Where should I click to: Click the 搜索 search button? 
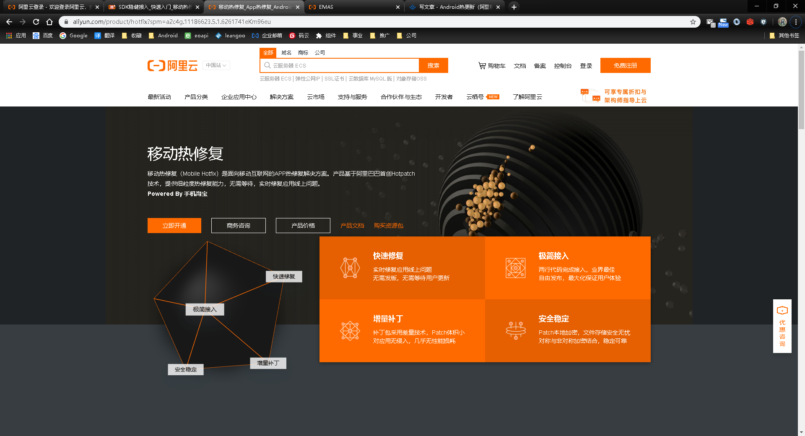coord(434,65)
